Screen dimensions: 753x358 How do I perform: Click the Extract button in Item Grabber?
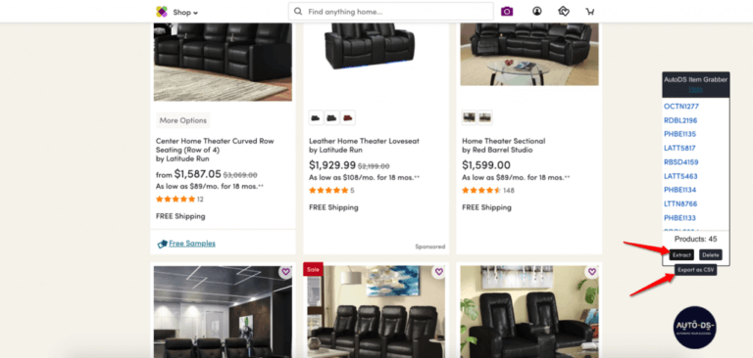click(681, 255)
